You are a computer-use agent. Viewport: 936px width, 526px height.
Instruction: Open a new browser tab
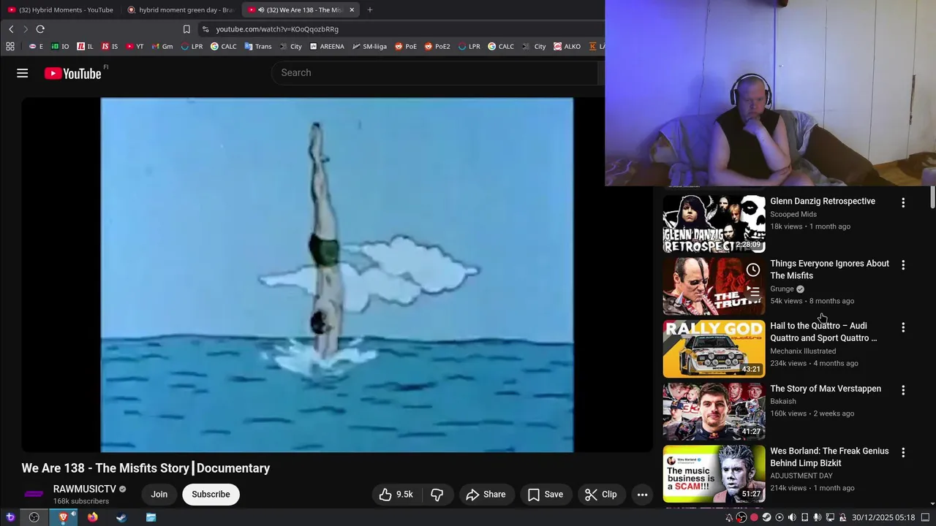369,9
